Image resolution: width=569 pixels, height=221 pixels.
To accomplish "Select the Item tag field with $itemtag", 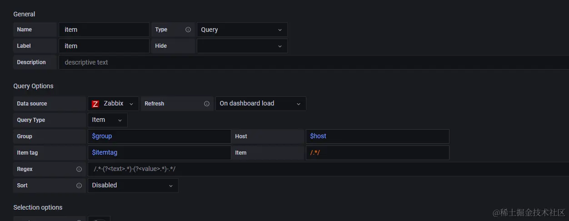I will point(159,153).
